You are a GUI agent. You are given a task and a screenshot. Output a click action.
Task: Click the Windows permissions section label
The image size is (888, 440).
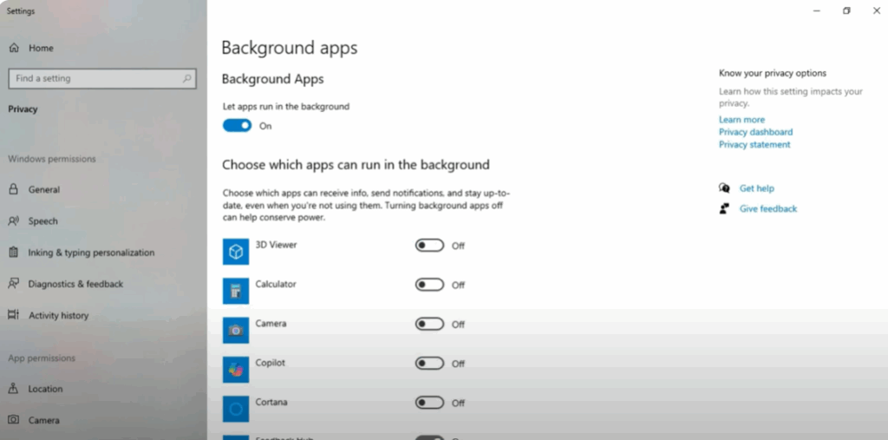pos(51,159)
